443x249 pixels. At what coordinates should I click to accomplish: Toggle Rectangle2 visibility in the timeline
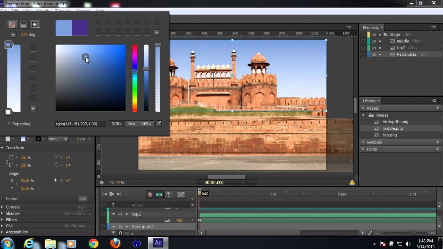pyautogui.click(x=120, y=227)
